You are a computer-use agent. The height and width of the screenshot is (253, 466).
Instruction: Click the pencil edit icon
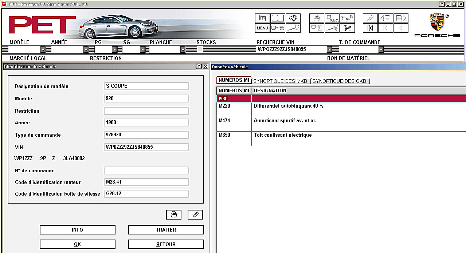[x=195, y=214]
